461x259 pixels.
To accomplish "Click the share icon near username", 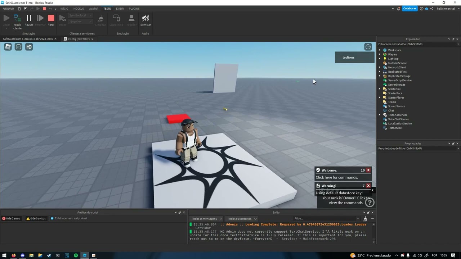I will (432, 9).
